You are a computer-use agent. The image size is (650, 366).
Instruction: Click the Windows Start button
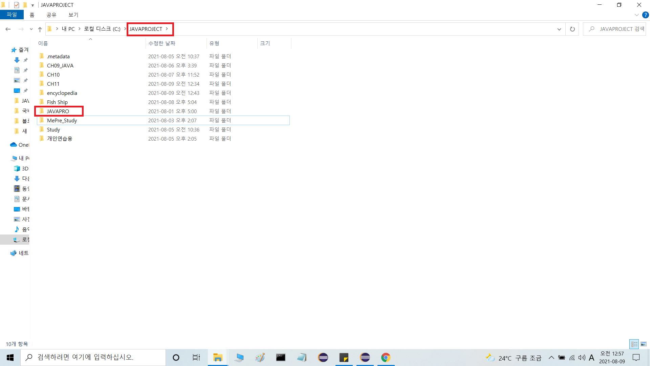[10, 358]
